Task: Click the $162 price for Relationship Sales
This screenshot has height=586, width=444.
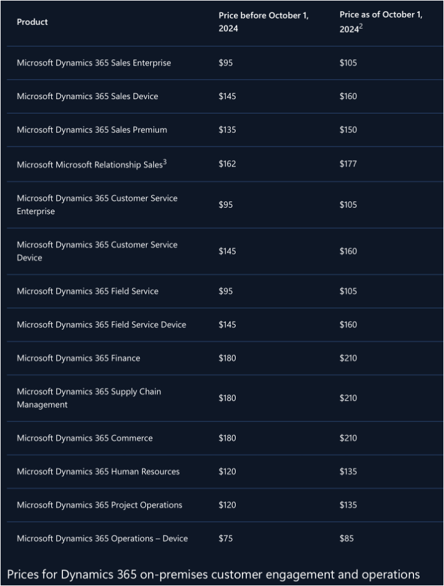Action: coord(227,164)
